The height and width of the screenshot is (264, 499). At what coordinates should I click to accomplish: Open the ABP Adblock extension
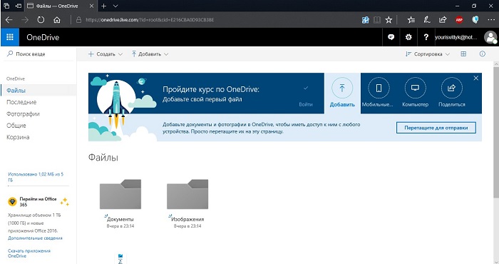[x=459, y=20]
